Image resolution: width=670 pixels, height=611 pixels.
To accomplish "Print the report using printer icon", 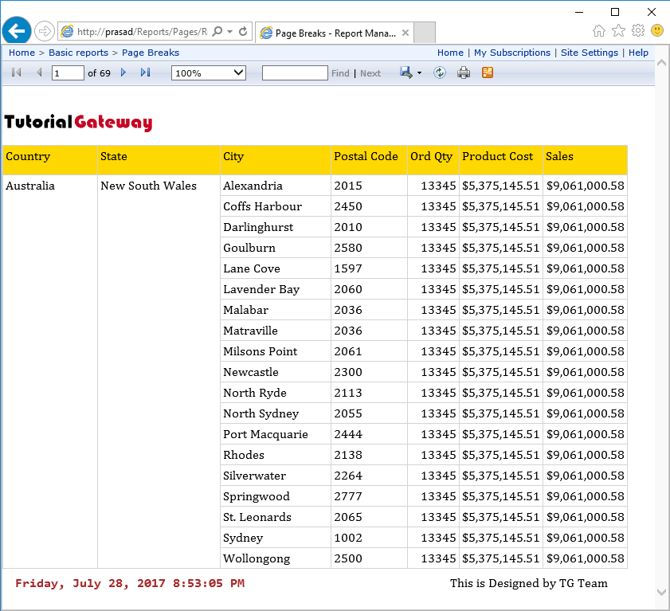I will point(464,72).
